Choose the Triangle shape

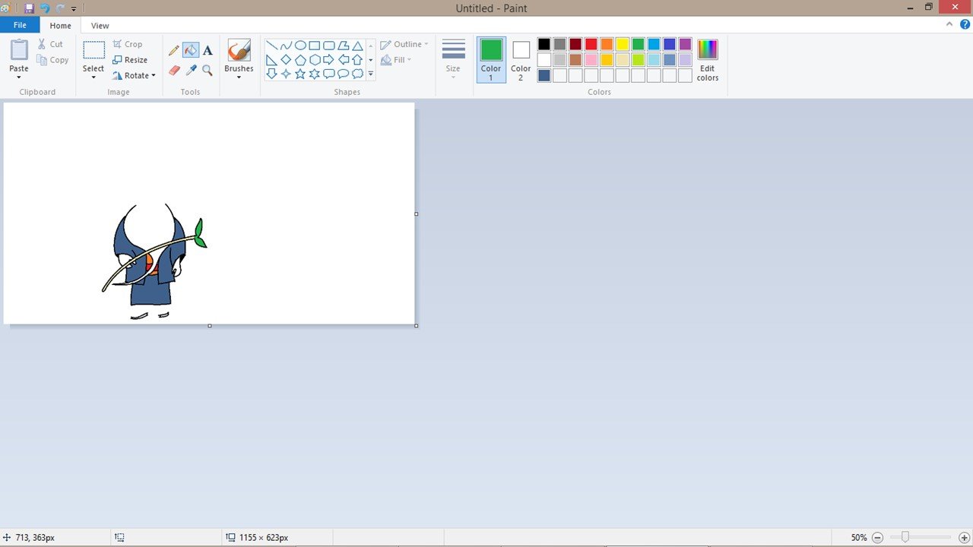coord(357,46)
